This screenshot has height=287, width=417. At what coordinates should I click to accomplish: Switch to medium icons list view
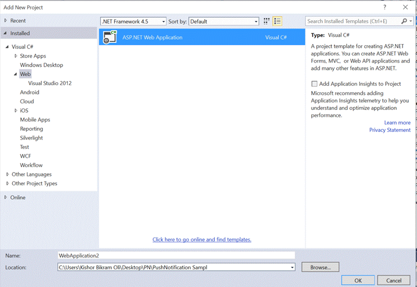coord(278,21)
